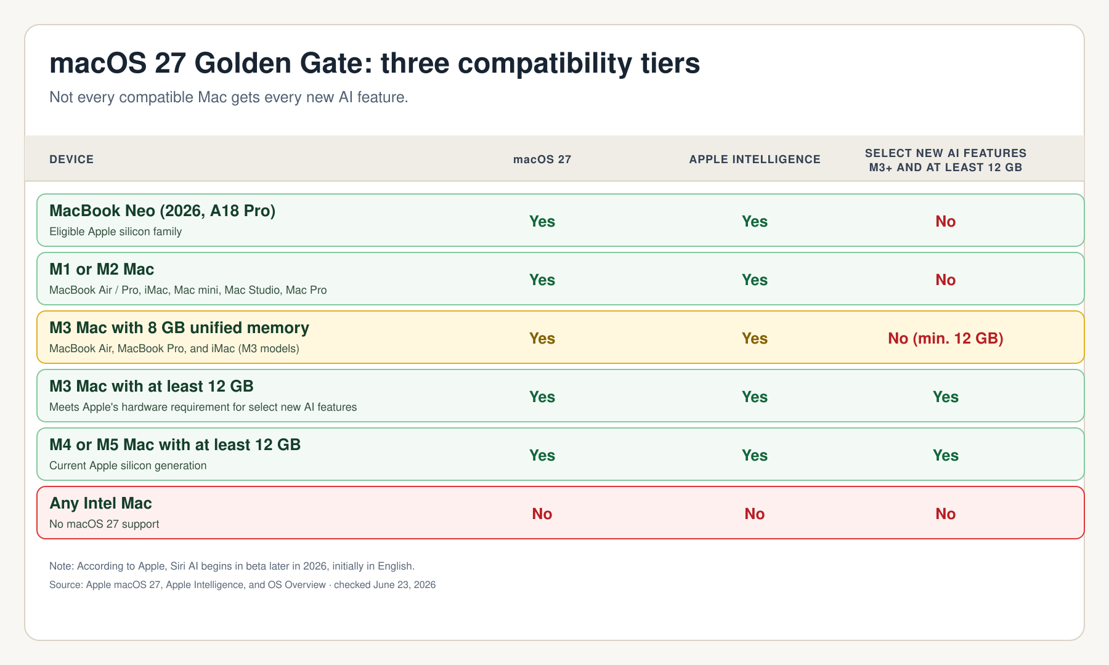
Task: Select subtitle 'Not every compatible Mac gets every new AI feature.'
Action: point(229,97)
